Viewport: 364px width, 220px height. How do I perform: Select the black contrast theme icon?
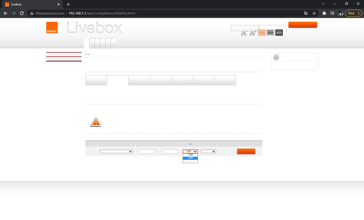[x=279, y=32]
